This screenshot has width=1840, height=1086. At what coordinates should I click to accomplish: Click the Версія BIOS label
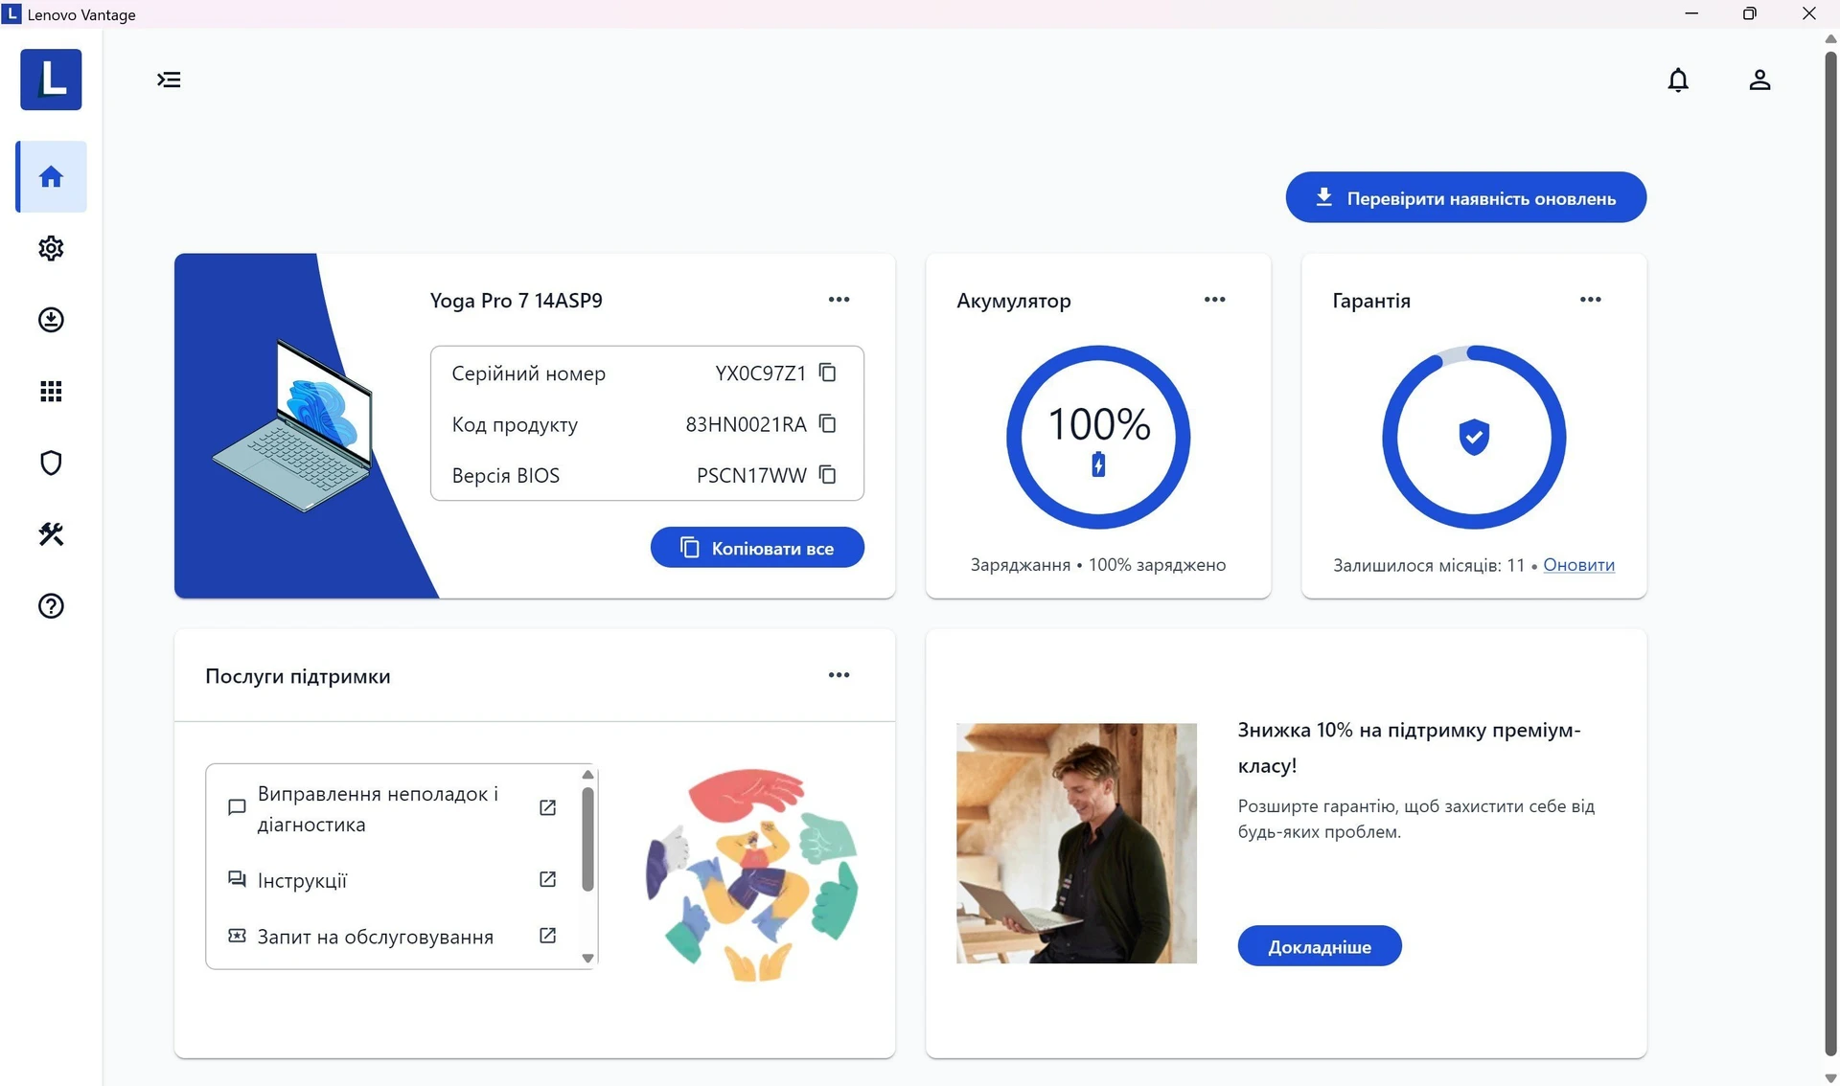point(505,475)
